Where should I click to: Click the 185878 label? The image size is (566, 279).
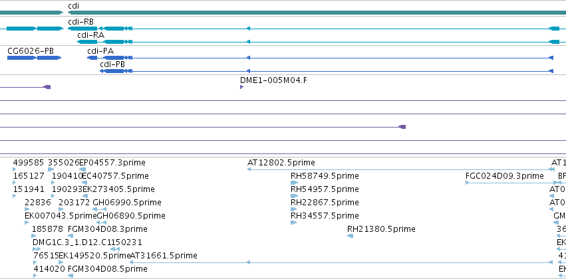47,229
